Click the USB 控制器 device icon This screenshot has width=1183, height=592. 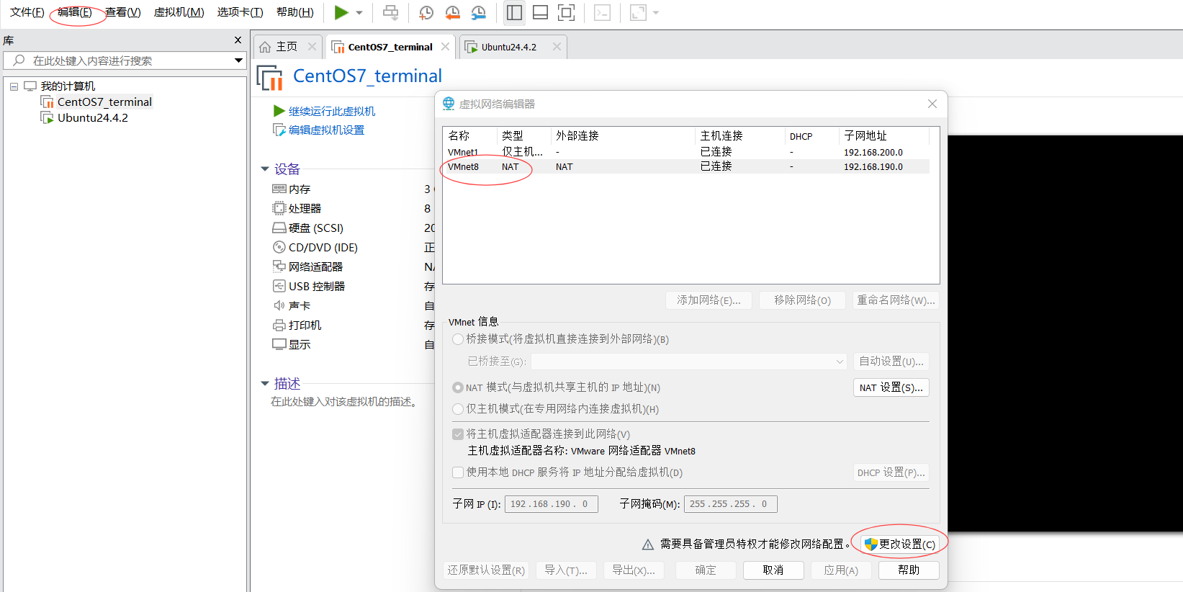[x=279, y=286]
